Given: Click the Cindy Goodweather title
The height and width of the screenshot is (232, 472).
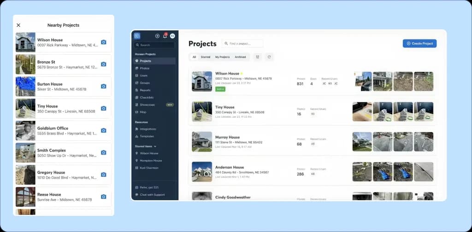Looking at the screenshot, I should point(233,197).
